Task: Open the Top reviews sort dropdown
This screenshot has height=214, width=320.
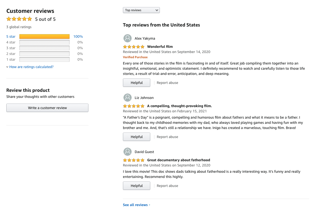Action: pos(141,10)
